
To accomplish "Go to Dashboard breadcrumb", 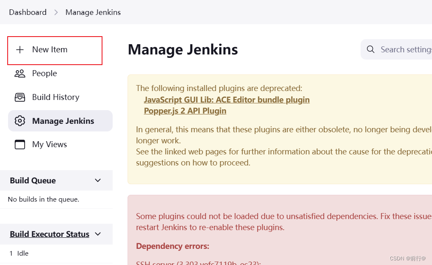I will tap(28, 12).
